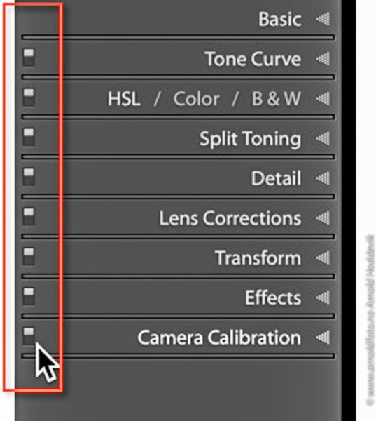The width and height of the screenshot is (376, 421).
Task: Open the Effects panel via its triangle
Action: click(x=323, y=298)
